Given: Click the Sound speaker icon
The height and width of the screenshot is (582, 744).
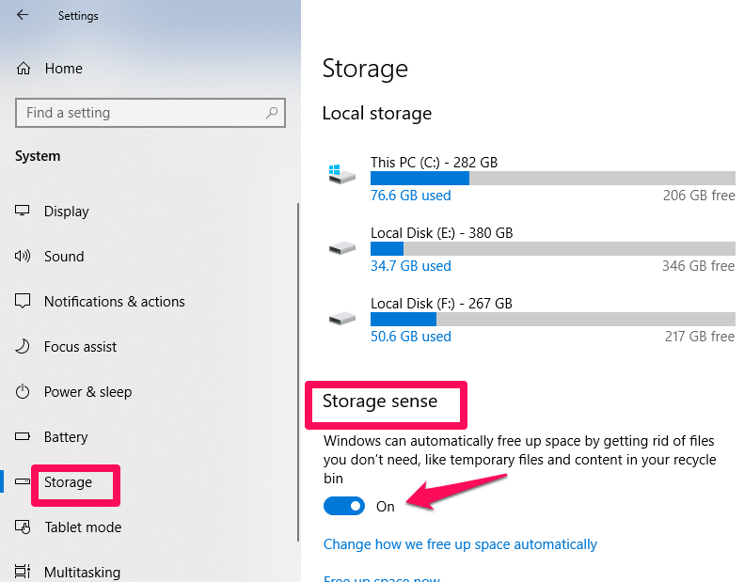Looking at the screenshot, I should (x=24, y=257).
